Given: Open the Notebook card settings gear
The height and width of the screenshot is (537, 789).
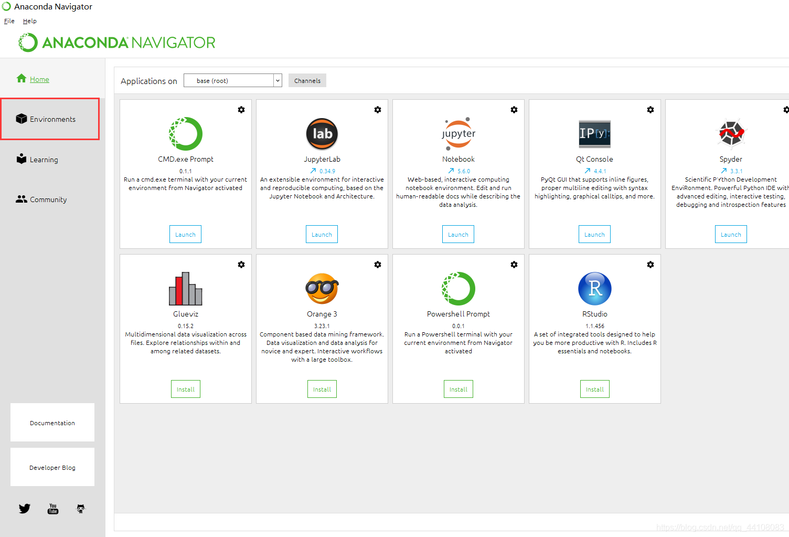Looking at the screenshot, I should coord(514,110).
